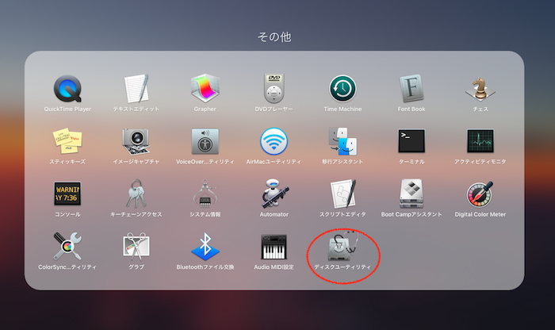Open Digital Color Meter app
This screenshot has width=555, height=330.
tap(480, 194)
